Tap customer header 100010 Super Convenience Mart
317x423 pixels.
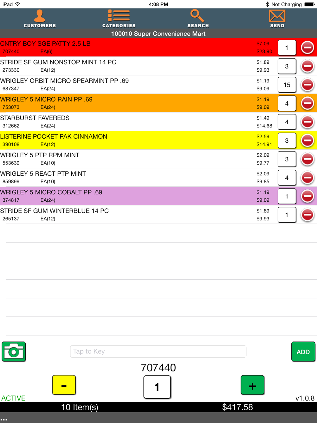[158, 34]
